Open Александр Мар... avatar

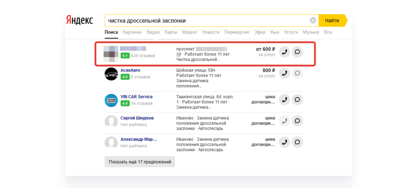(111, 143)
